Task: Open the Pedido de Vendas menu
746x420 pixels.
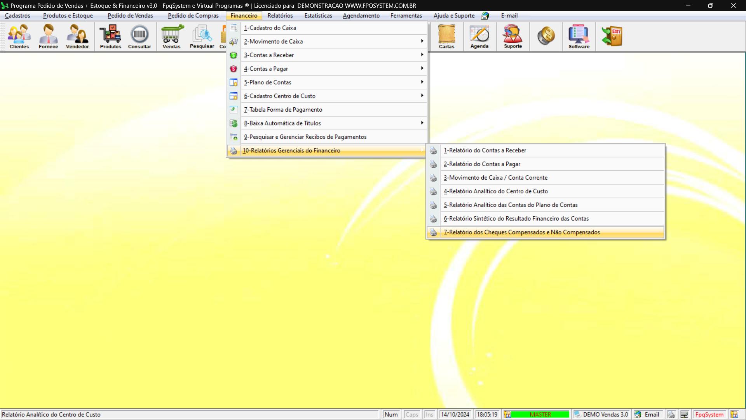Action: [x=130, y=16]
